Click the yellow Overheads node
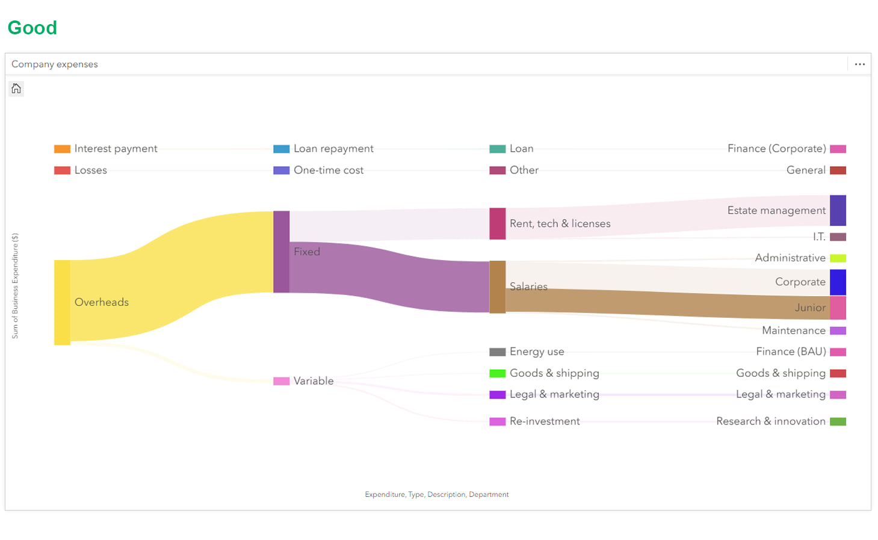 pos(62,302)
